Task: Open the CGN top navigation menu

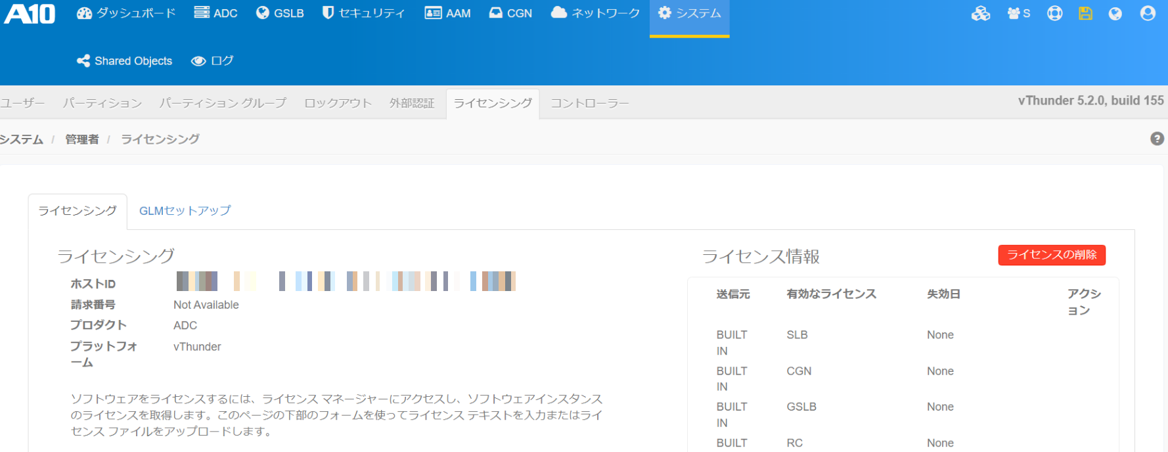Action: [510, 13]
